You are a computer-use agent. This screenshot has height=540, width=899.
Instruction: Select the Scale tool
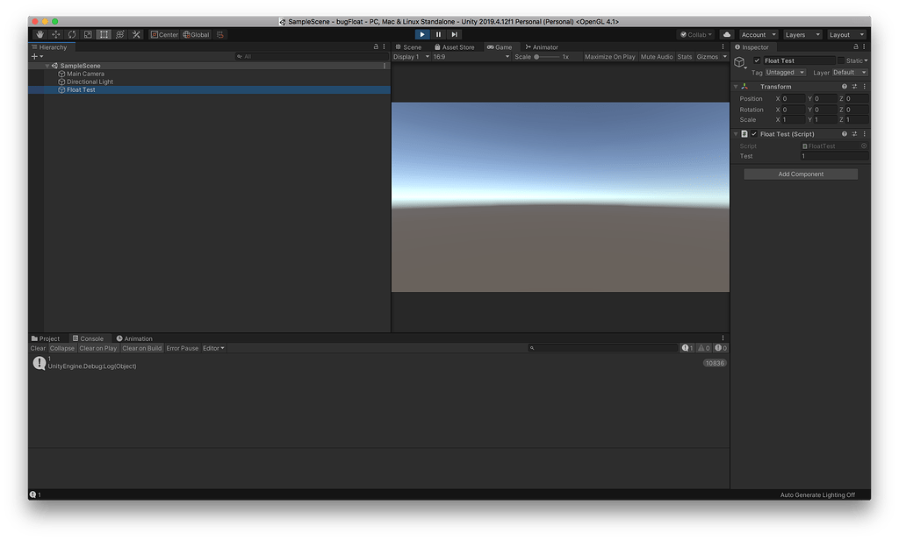tap(88, 34)
